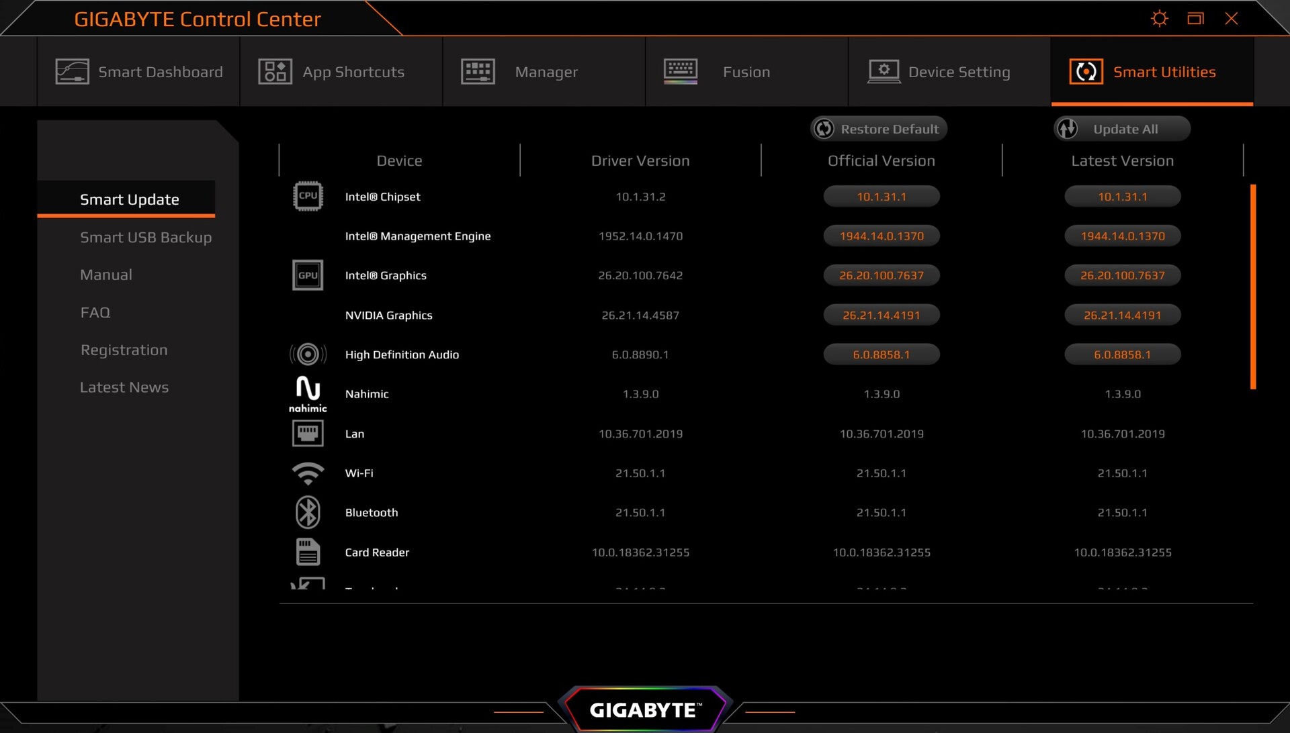
Task: Open Latest News in sidebar
Action: [x=124, y=387]
